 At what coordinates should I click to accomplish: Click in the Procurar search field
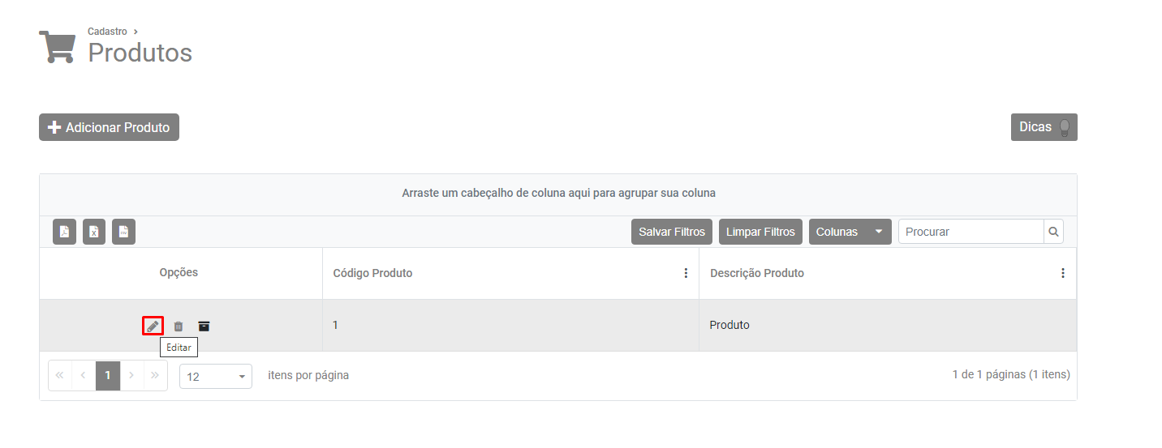(x=970, y=232)
